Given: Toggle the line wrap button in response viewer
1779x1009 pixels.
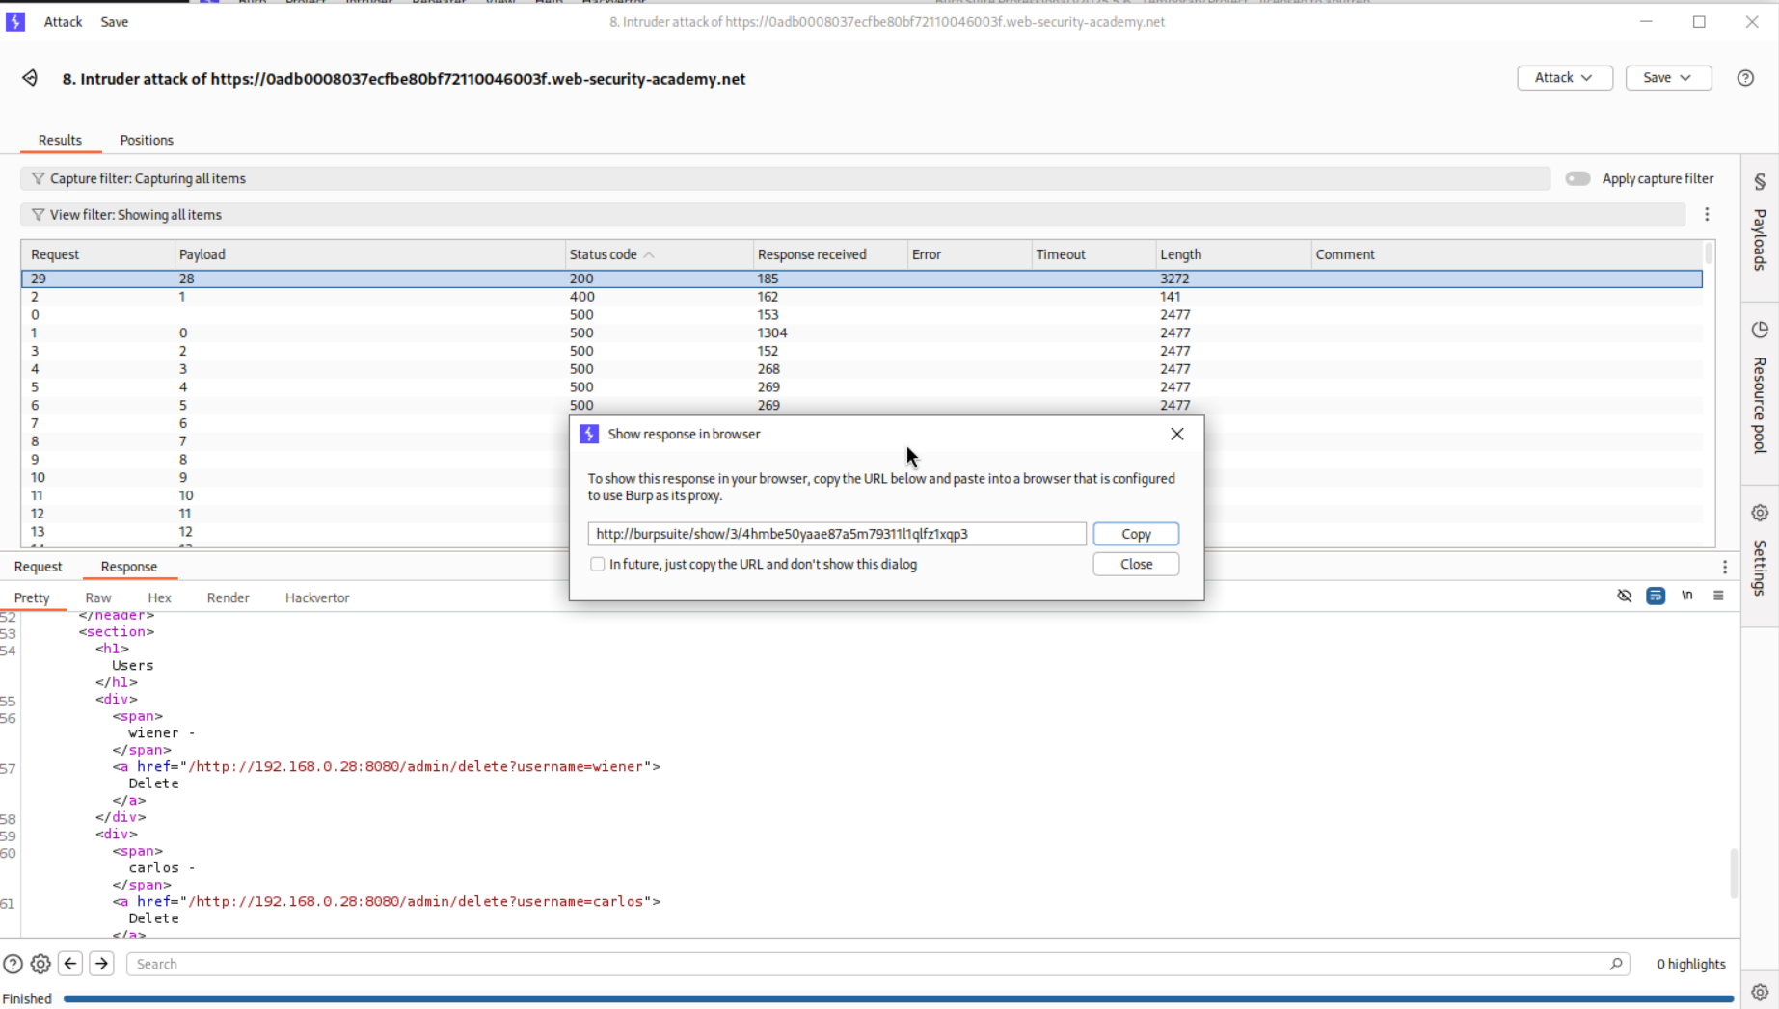Looking at the screenshot, I should click(x=1656, y=596).
